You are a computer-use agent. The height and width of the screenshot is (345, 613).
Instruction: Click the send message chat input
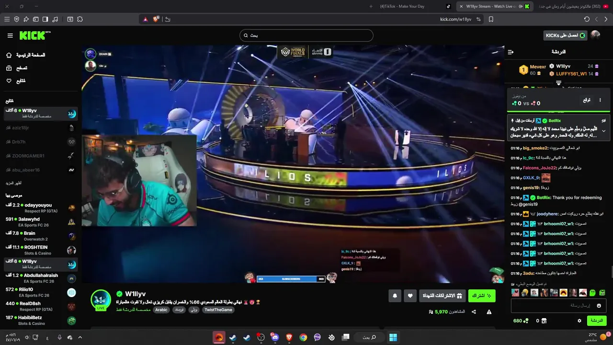point(558,306)
